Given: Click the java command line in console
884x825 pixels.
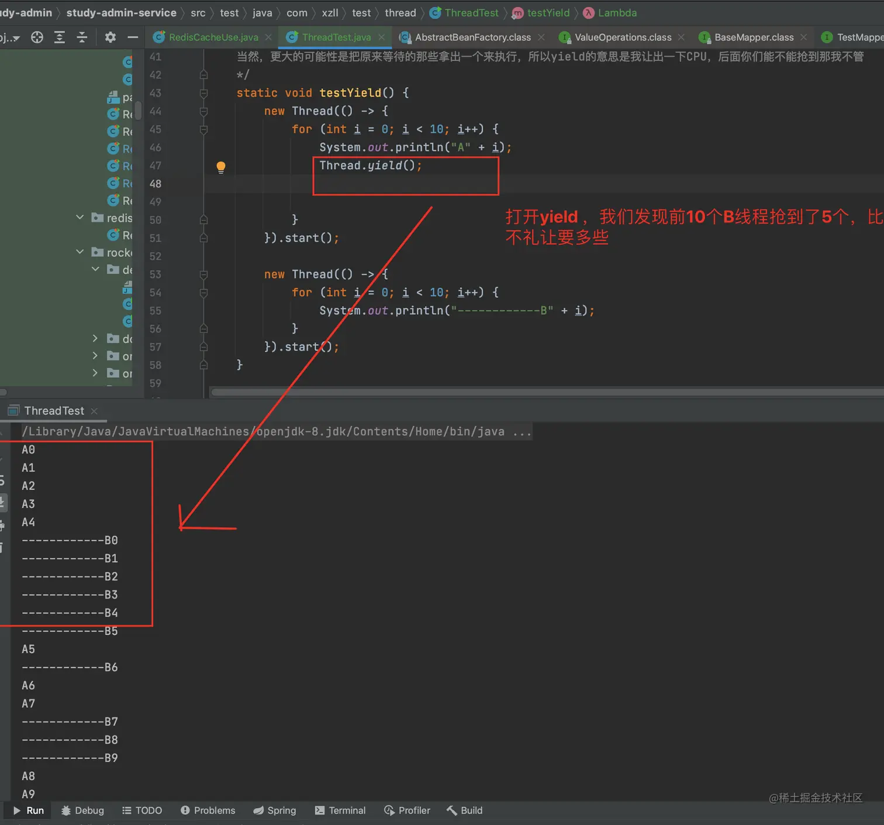Looking at the screenshot, I should pos(277,432).
